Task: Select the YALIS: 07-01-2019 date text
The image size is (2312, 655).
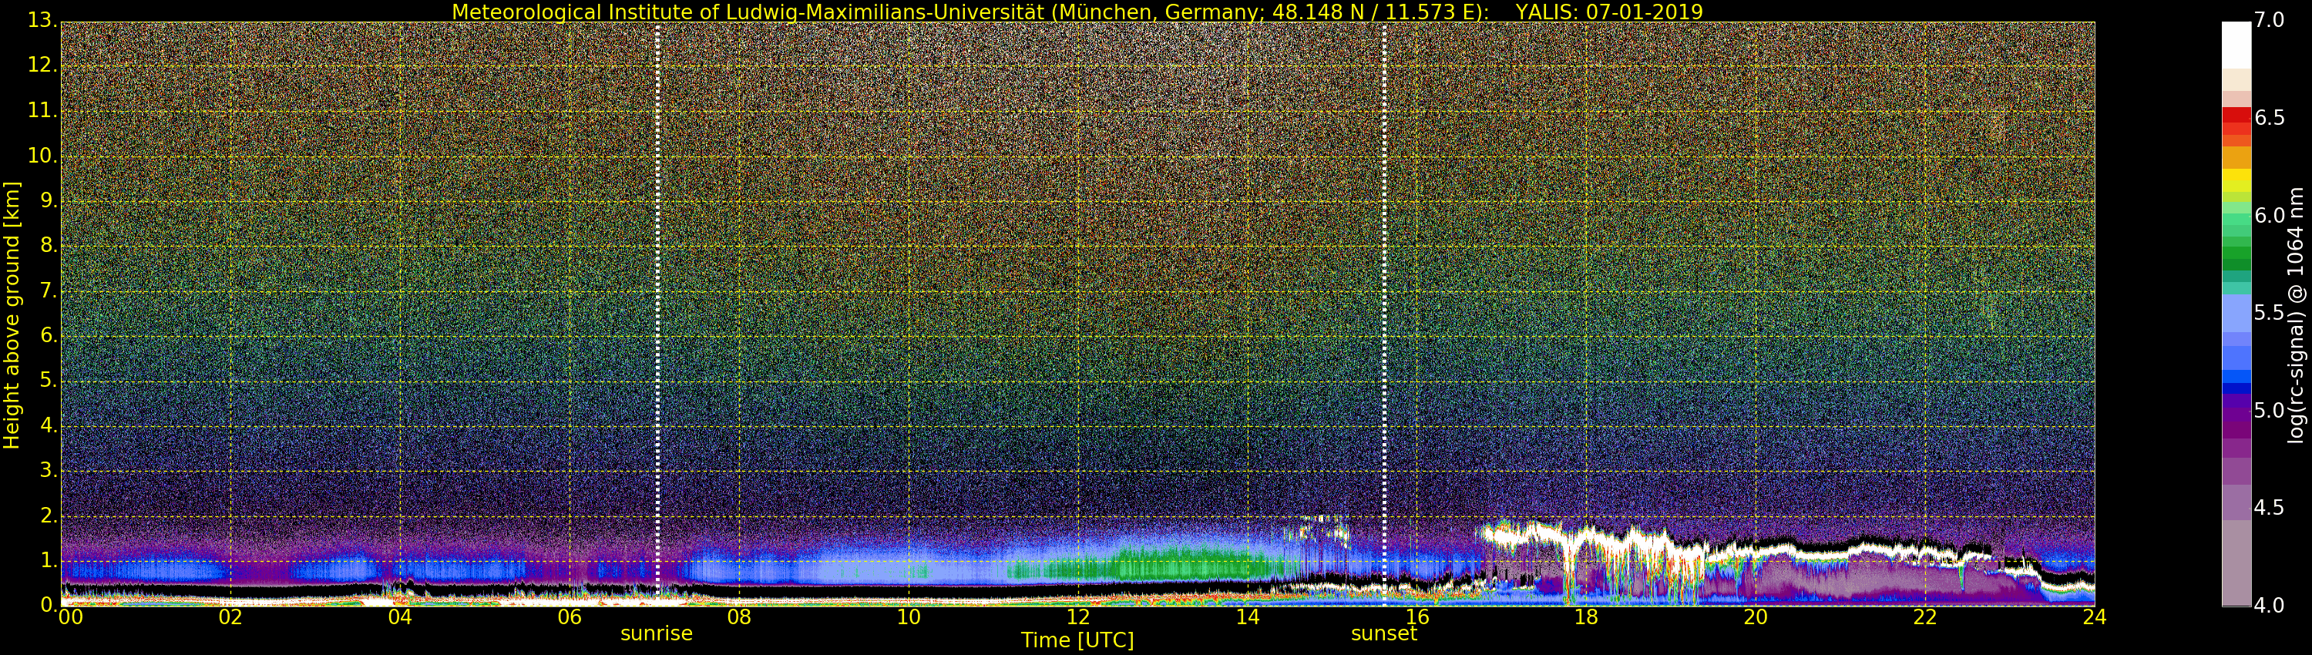Action: point(1609,12)
